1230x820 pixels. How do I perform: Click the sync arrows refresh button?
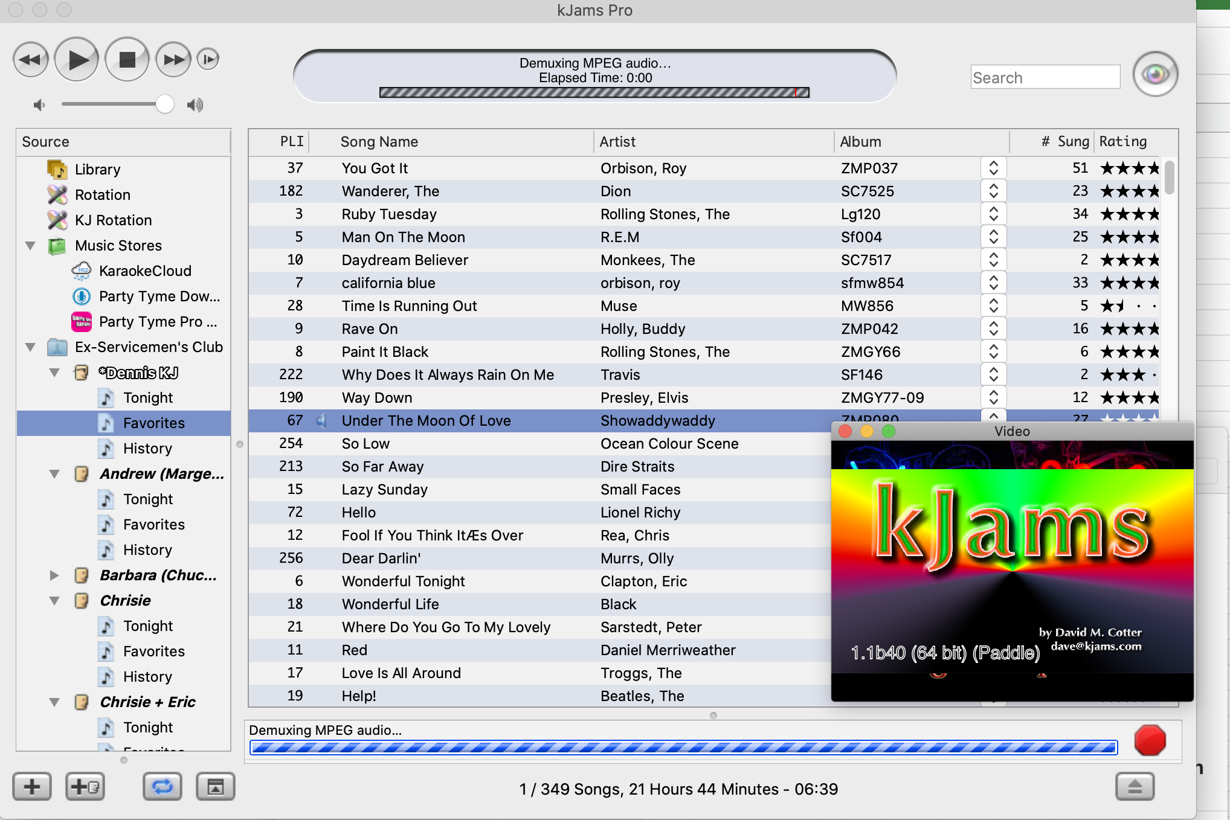[x=162, y=787]
